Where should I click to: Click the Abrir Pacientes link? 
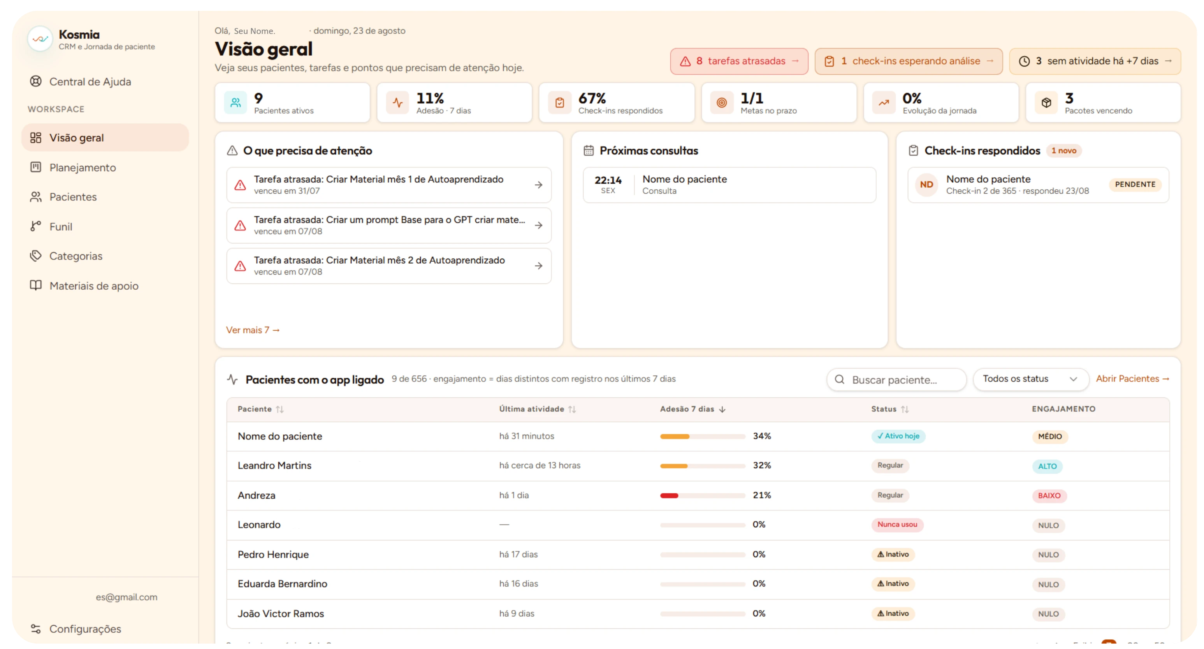point(1132,379)
